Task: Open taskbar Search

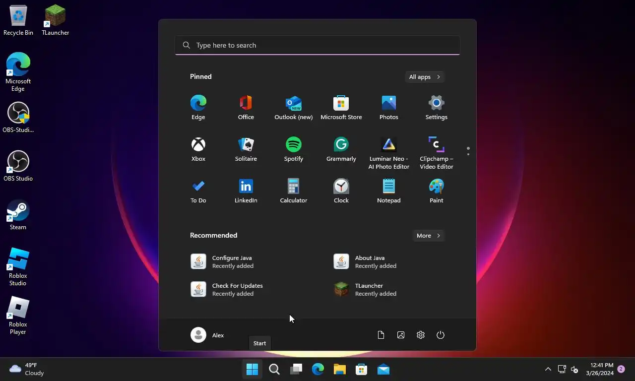Action: click(274, 369)
